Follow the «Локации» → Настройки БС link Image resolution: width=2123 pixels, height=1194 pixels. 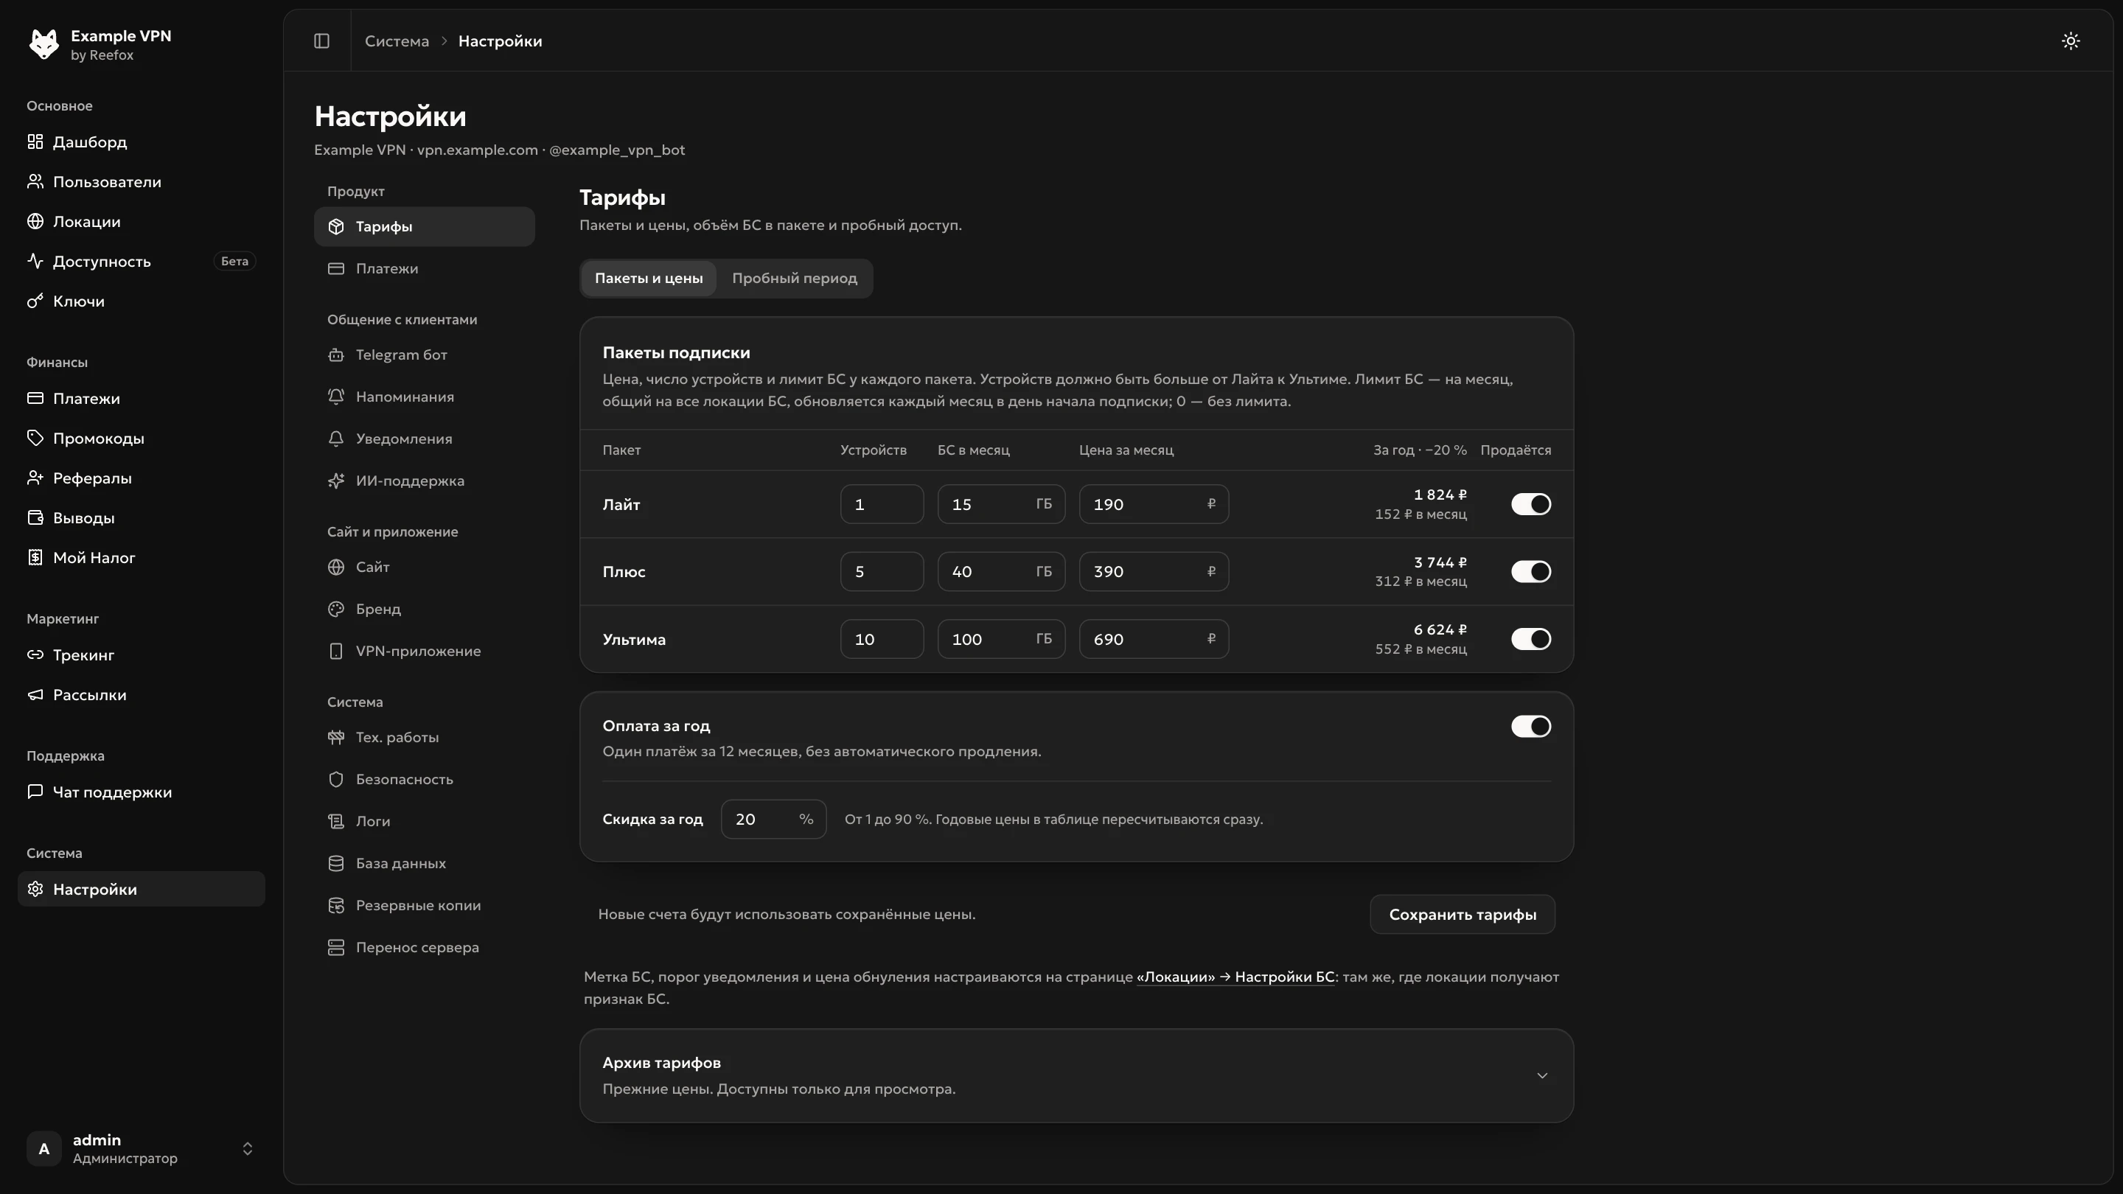[x=1235, y=977]
